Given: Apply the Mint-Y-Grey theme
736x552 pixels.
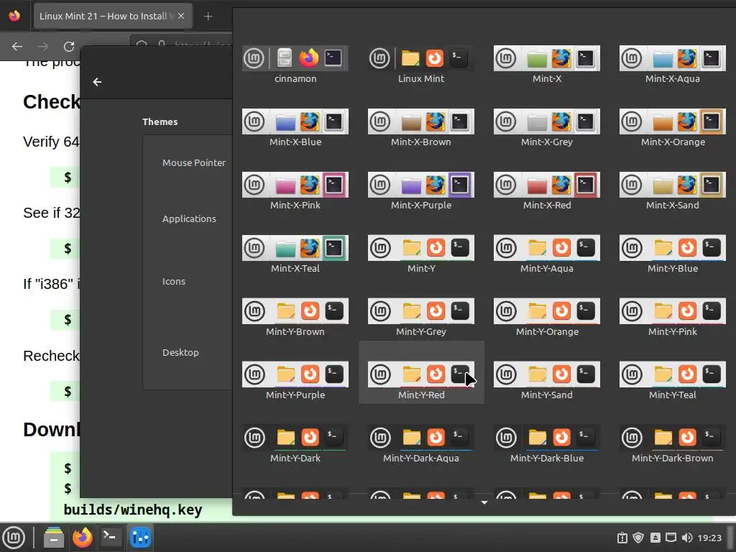Looking at the screenshot, I should 421,311.
